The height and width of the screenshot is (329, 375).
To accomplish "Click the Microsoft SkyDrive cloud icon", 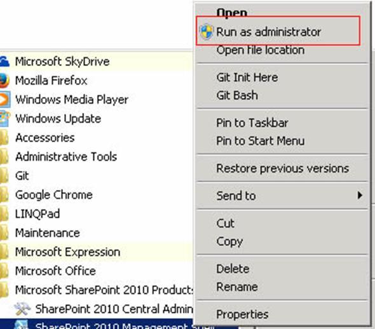I will (4, 62).
